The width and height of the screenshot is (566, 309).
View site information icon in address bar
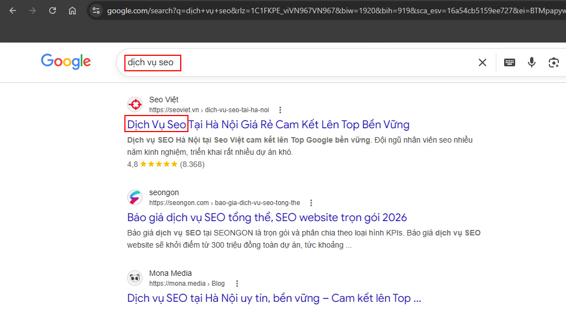(96, 11)
